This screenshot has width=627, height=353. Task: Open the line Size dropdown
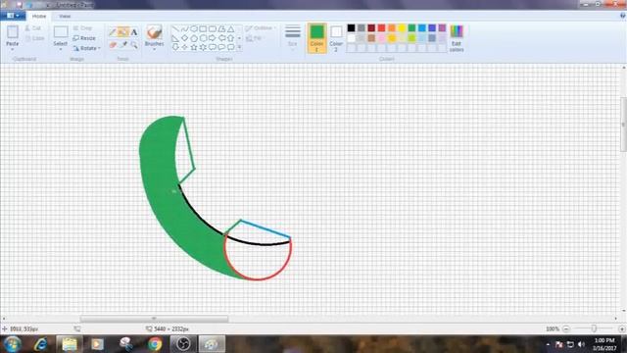click(293, 38)
